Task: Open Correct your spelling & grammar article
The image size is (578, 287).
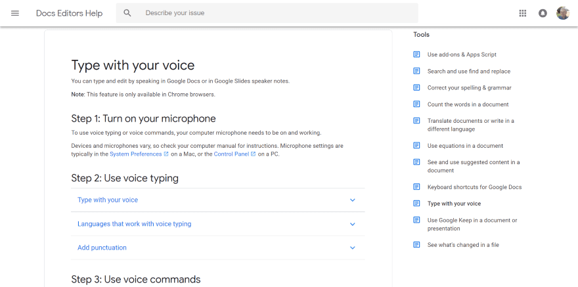Action: [x=469, y=88]
